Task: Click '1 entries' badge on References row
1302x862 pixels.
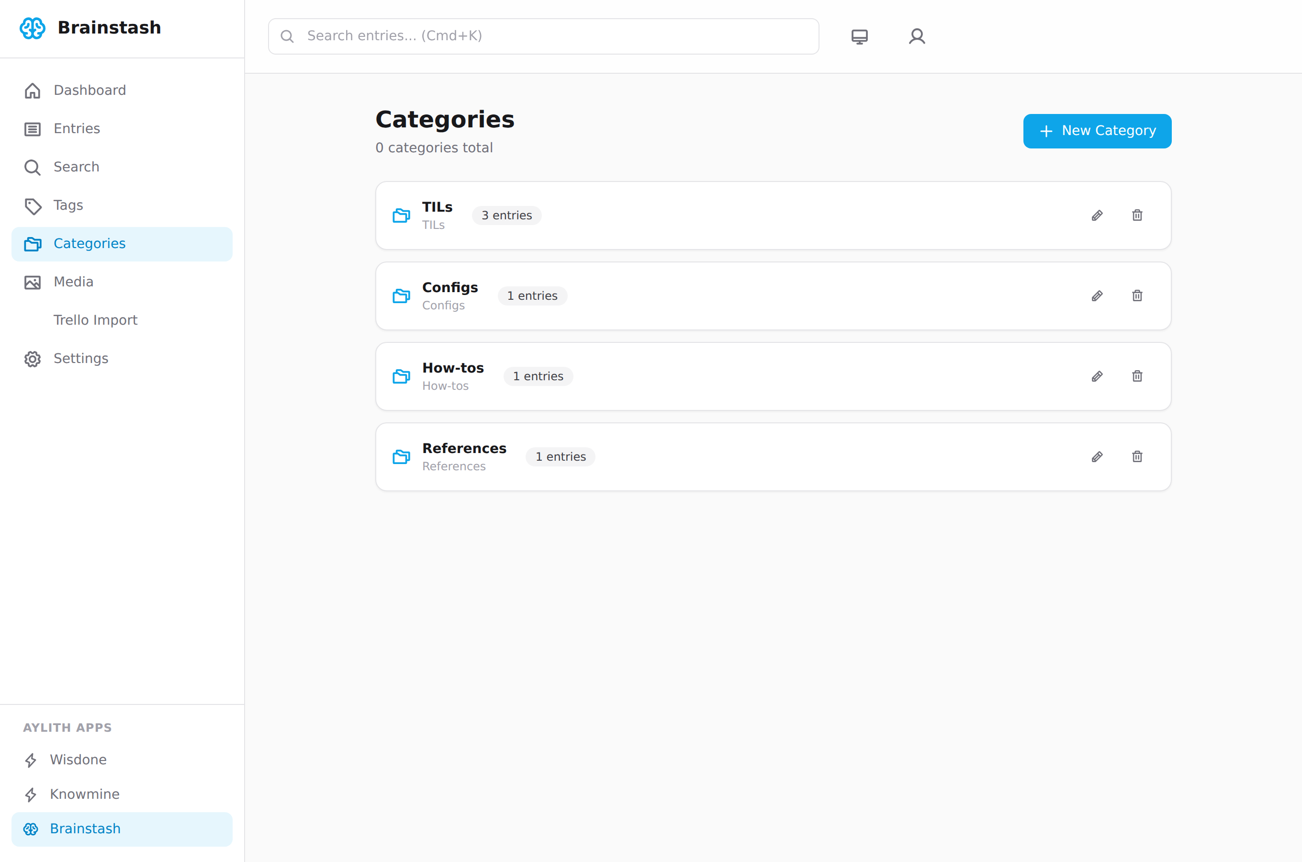Action: (561, 457)
